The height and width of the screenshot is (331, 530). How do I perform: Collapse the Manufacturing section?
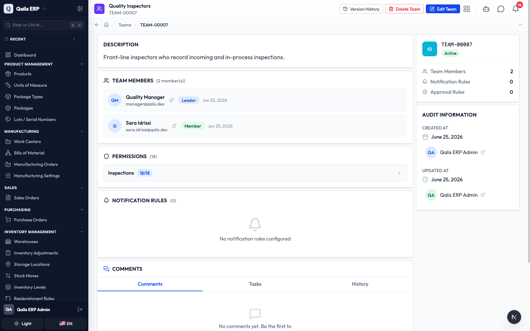click(44, 131)
